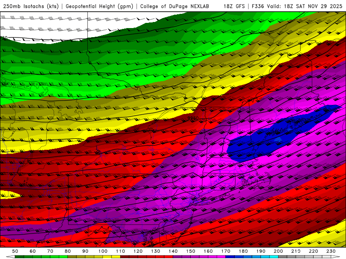
Task: Click the legend value 170
Action: pyautogui.click(x=225, y=251)
